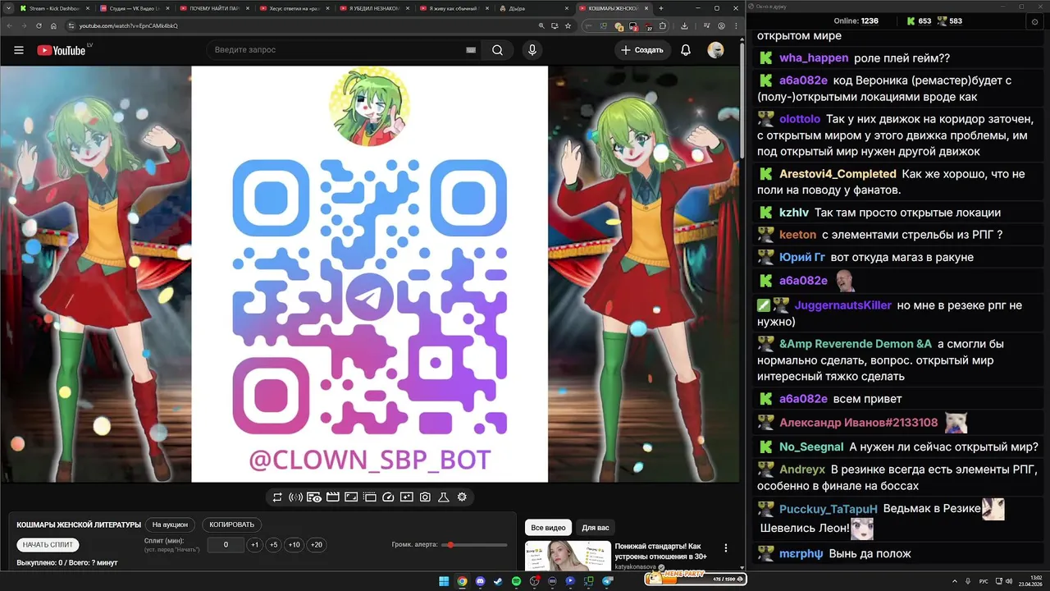Open the katyakonasova channel link
Viewport: 1050px width, 591px height.
(x=637, y=566)
